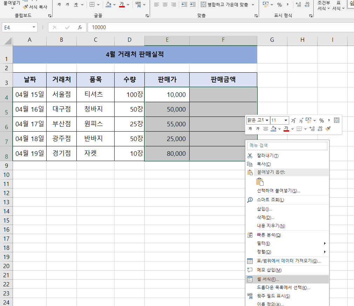Click the formula bar enter checkmark
This screenshot has height=306, width=354.
(x=67, y=28)
